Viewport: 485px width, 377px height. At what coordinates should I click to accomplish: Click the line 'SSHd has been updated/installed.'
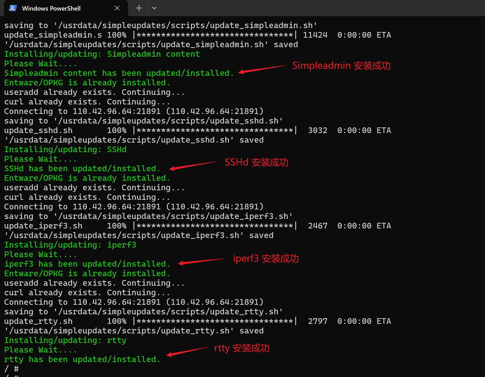coord(82,169)
